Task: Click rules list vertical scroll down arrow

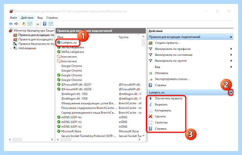Action: point(144,135)
